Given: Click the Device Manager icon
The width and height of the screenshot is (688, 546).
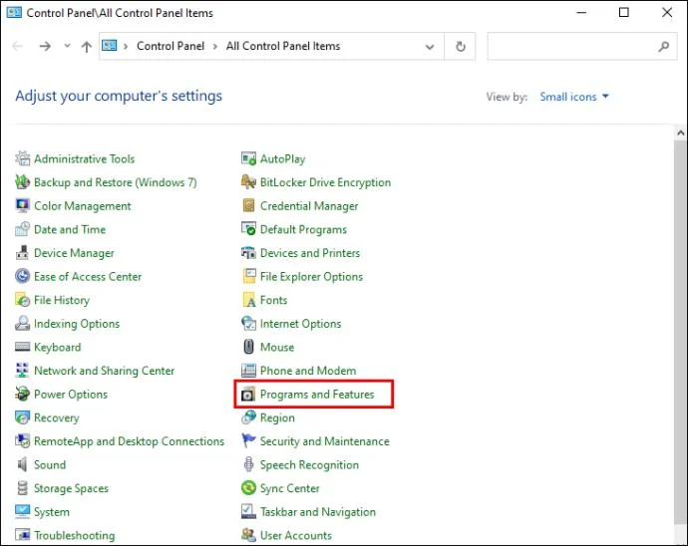Looking at the screenshot, I should (22, 253).
